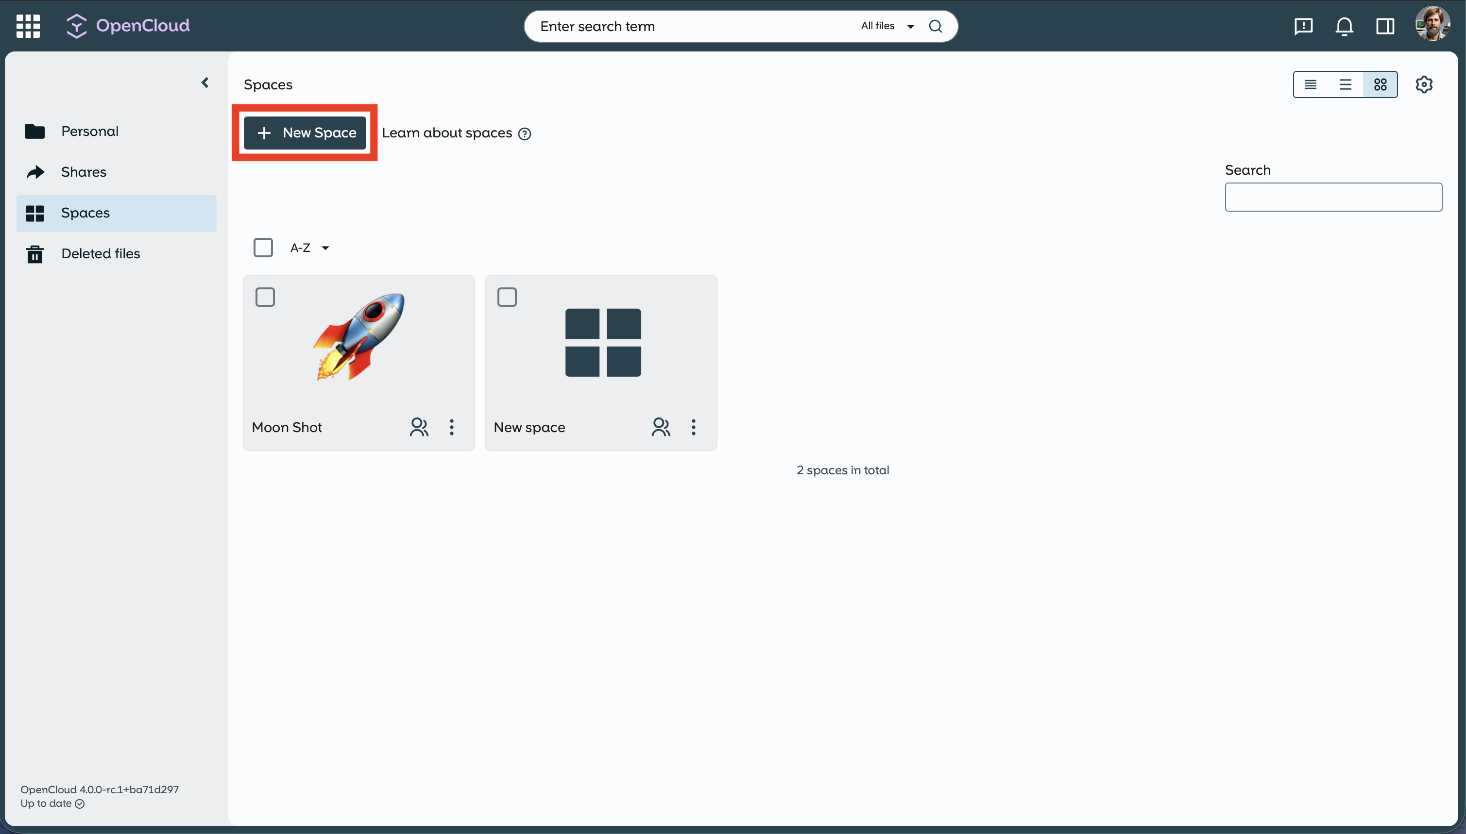Collapse the left navigation sidebar
Image resolution: width=1466 pixels, height=834 pixels.
(x=205, y=83)
